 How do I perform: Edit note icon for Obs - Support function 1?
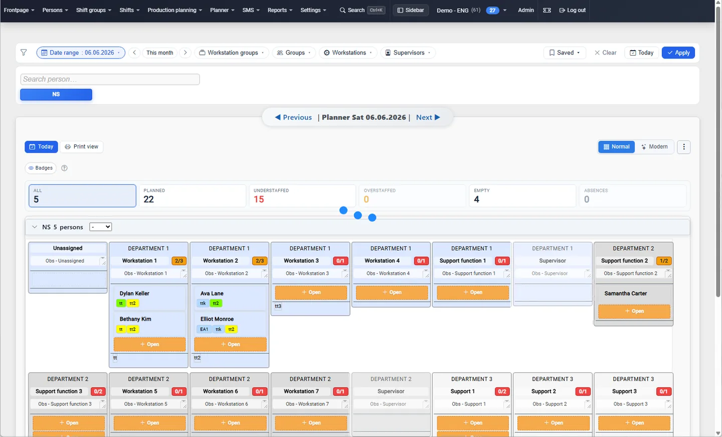click(507, 274)
